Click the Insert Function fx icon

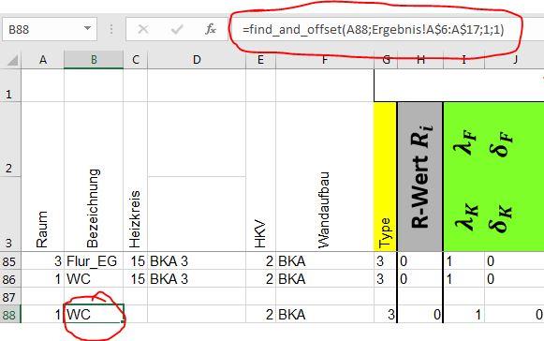(211, 30)
